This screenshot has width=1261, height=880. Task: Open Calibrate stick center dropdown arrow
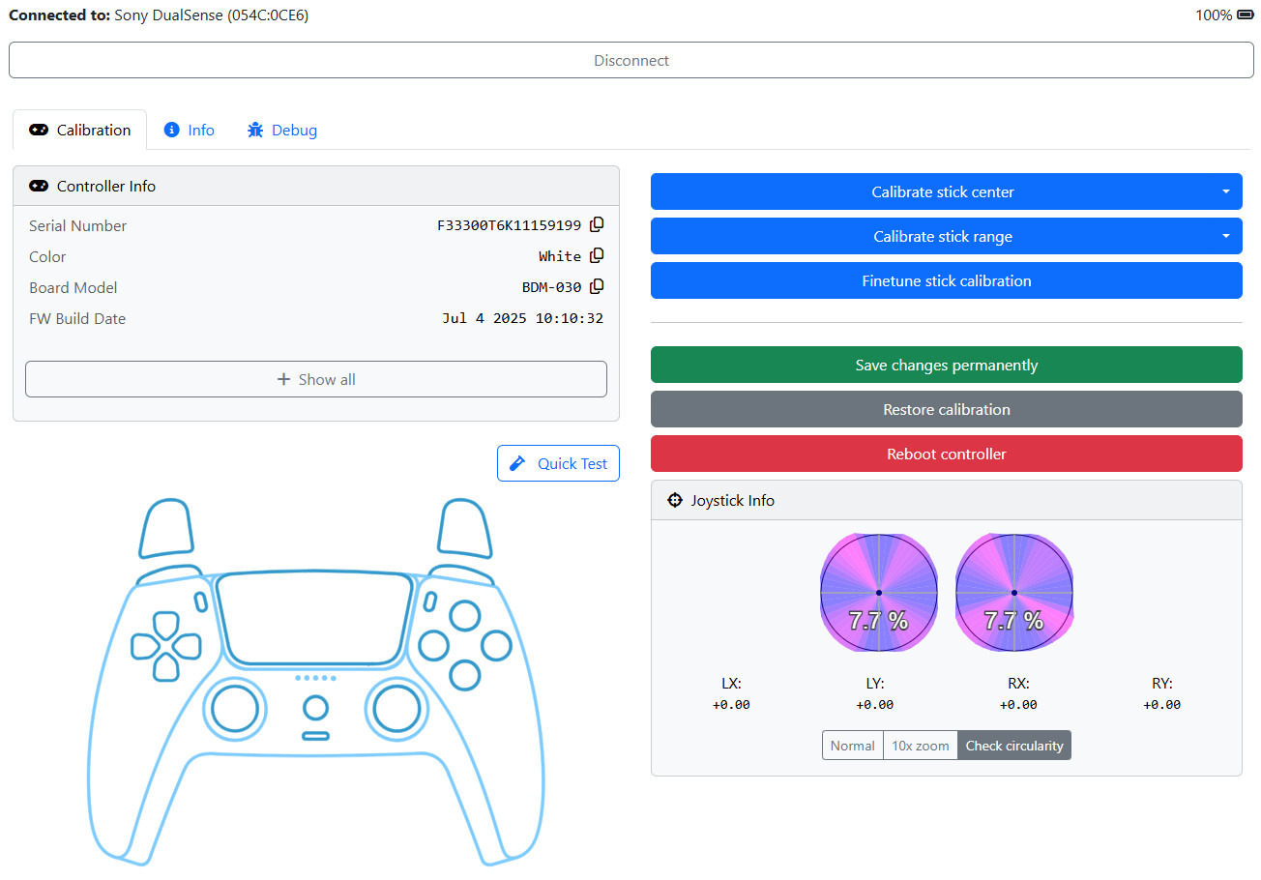click(x=1225, y=191)
